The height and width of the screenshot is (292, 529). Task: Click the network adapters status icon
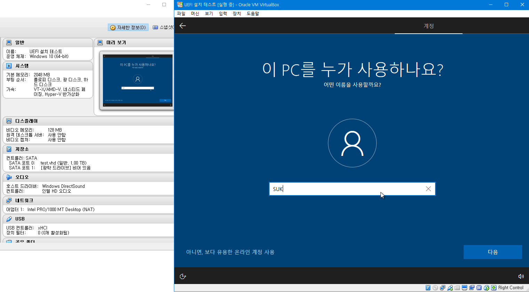coord(442,287)
